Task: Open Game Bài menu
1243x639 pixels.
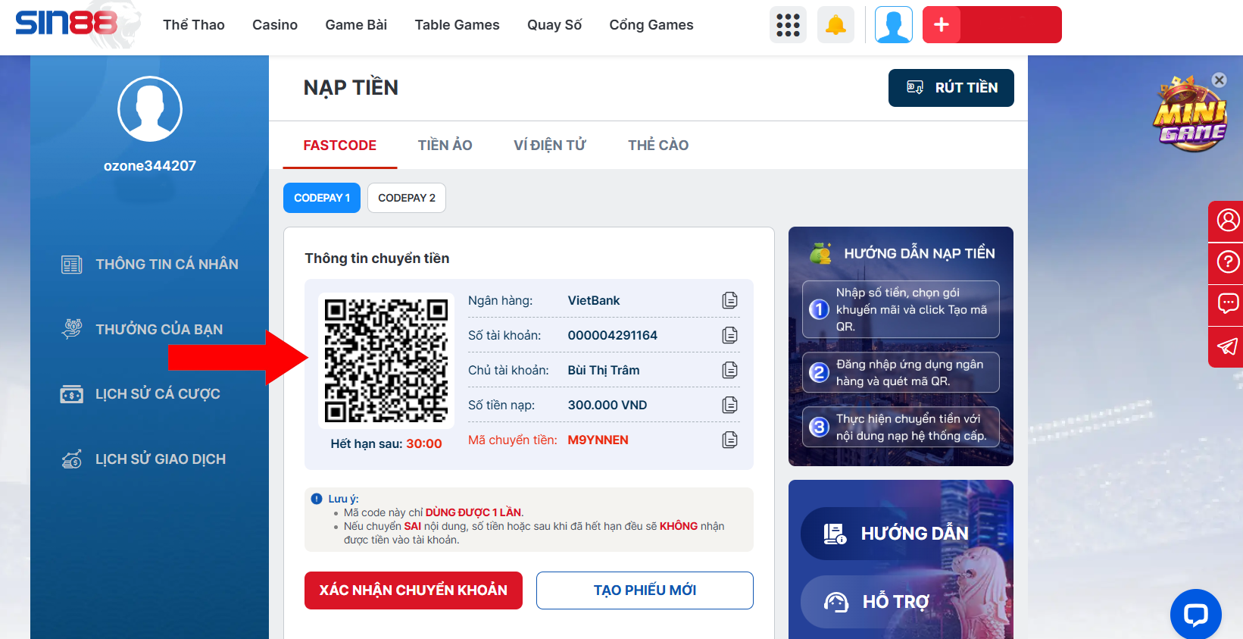Action: 356,25
